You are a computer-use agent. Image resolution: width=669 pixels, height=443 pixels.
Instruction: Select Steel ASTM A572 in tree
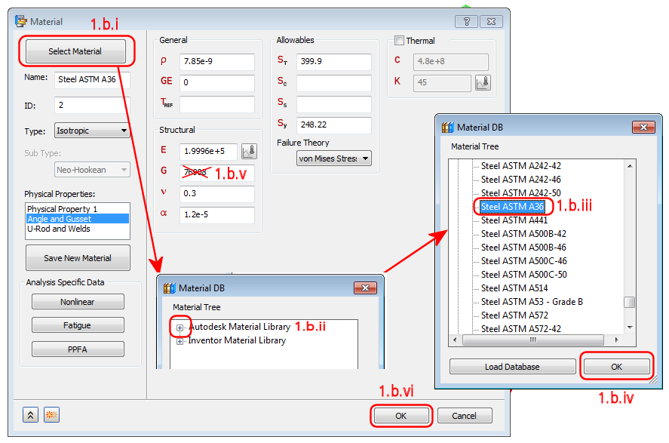[514, 315]
